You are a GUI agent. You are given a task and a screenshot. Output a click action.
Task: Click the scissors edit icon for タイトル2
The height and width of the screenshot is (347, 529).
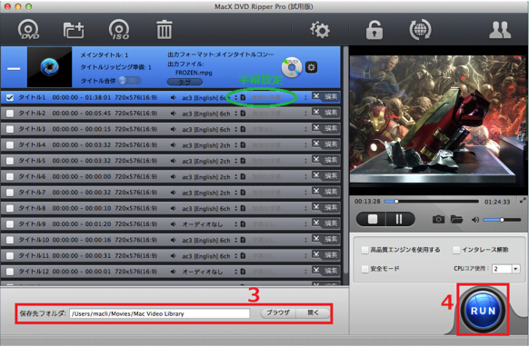tap(315, 113)
